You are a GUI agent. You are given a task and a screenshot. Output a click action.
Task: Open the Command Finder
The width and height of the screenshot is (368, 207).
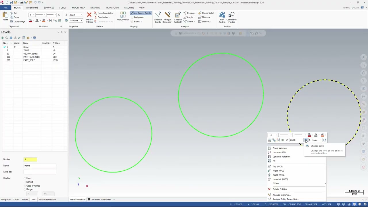pos(231,17)
